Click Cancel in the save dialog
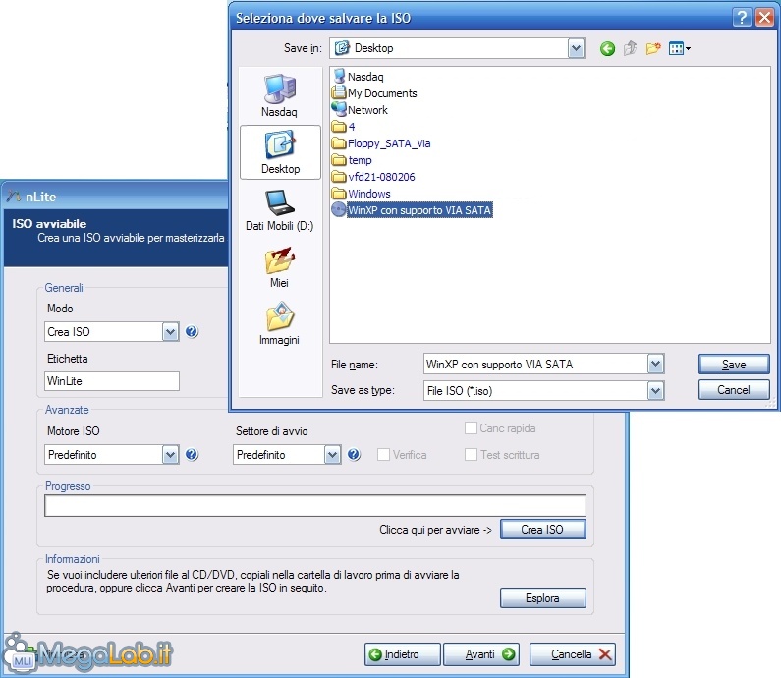Viewport: 781px width, 678px height. pos(734,390)
